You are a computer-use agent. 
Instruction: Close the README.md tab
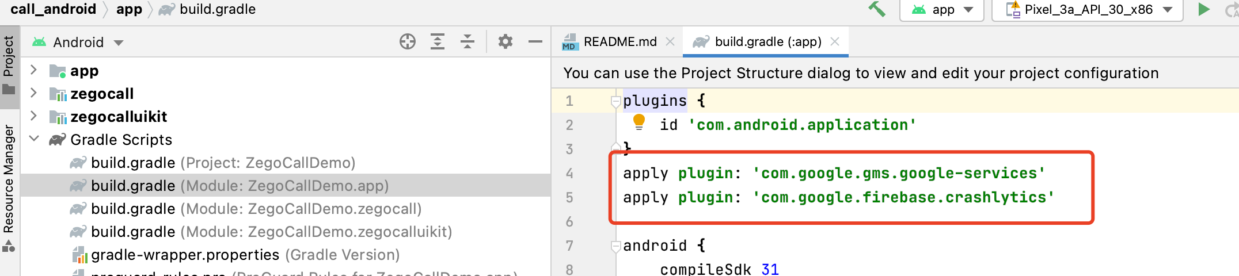670,41
